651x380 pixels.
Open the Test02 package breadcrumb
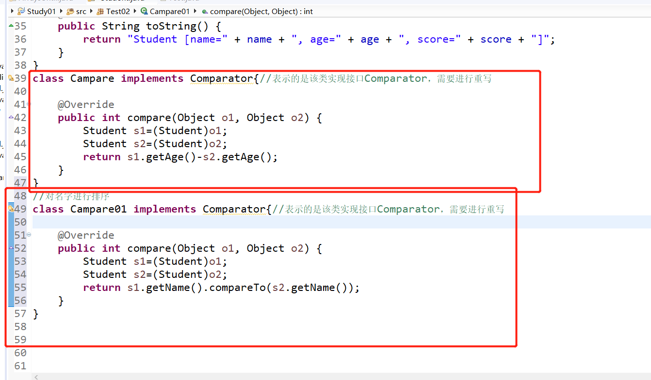[x=114, y=11]
